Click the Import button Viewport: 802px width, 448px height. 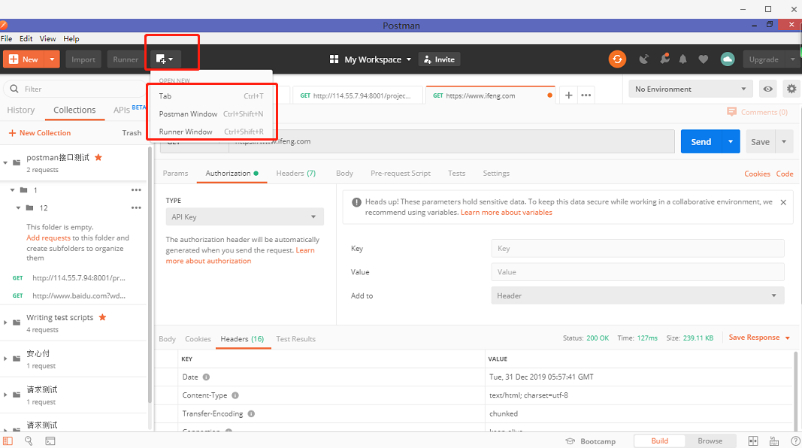83,59
